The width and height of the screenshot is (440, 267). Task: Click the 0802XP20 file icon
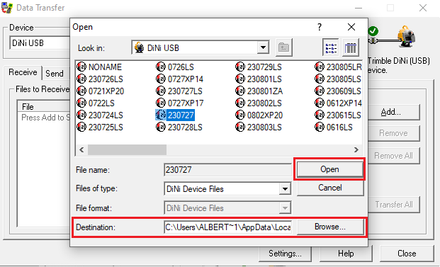click(240, 115)
